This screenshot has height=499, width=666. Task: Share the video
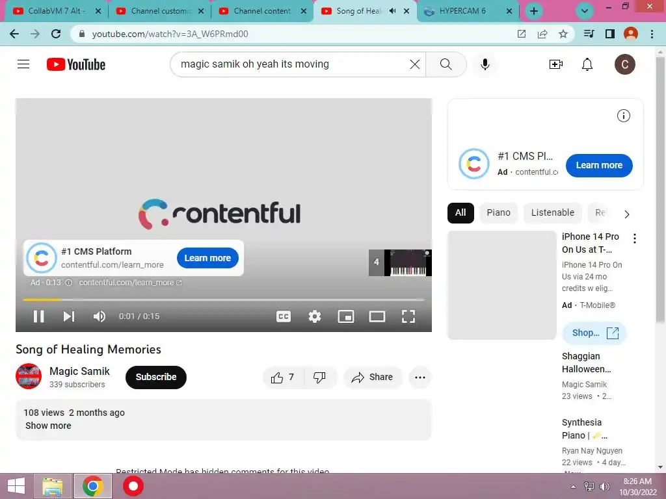pyautogui.click(x=373, y=377)
